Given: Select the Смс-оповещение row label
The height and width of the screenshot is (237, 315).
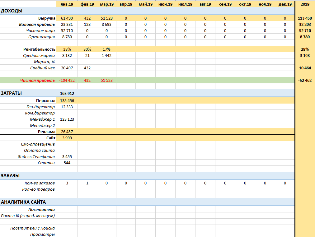Looking at the screenshot, I should 38,144.
